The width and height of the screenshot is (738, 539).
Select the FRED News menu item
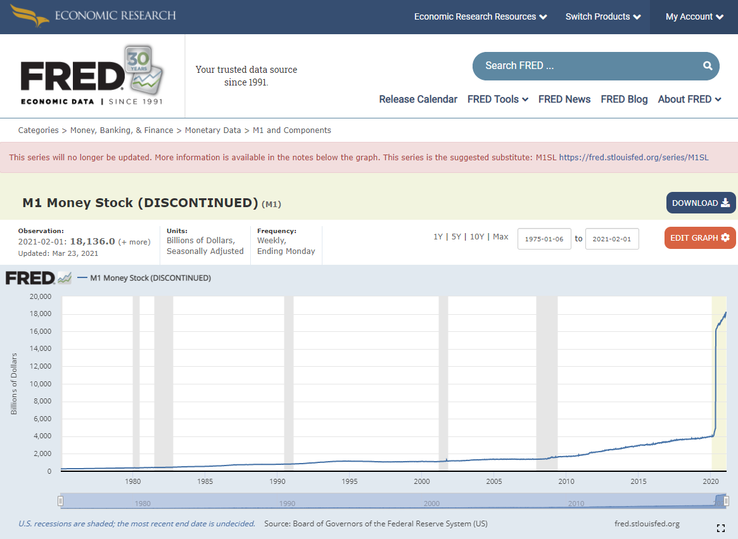564,99
